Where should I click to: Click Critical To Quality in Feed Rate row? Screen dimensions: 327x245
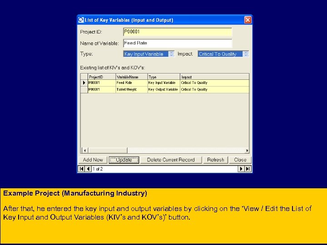pyautogui.click(x=214, y=83)
